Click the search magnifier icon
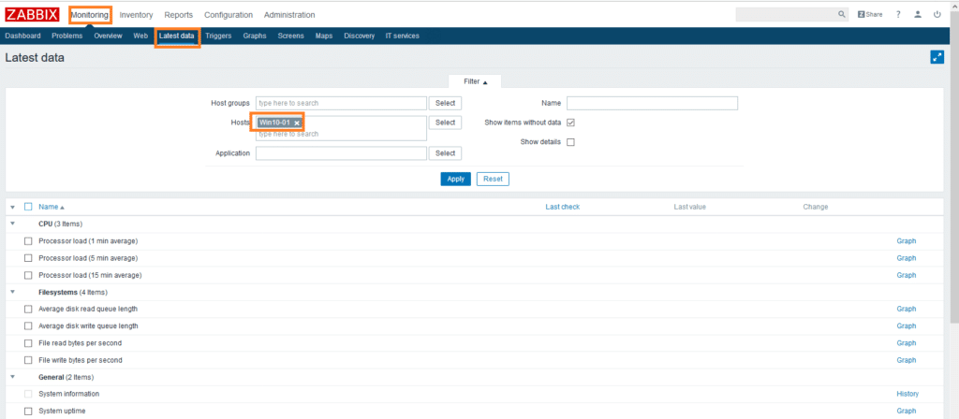The image size is (959, 419). pyautogui.click(x=841, y=15)
